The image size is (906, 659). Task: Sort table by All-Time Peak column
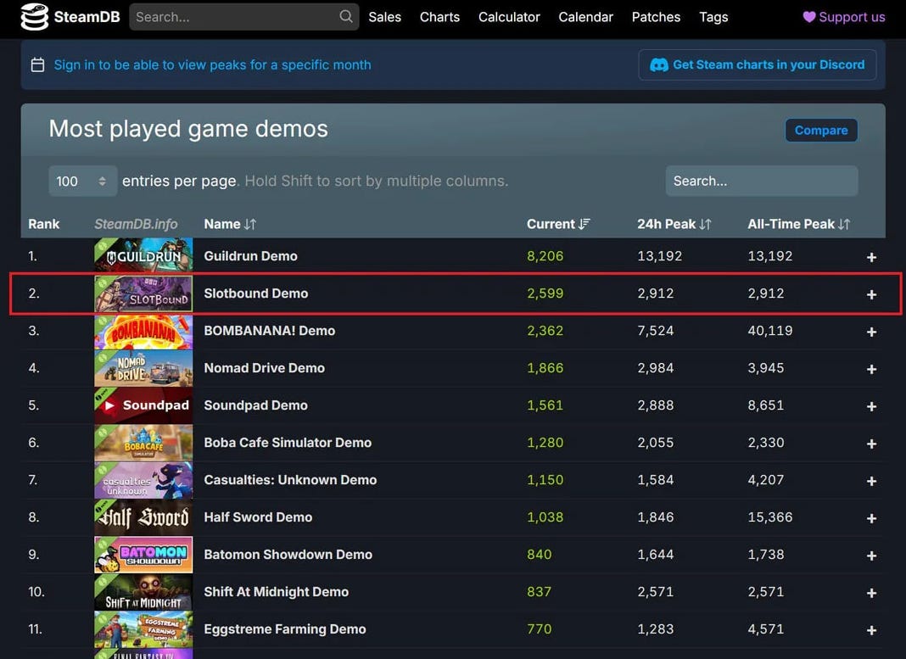click(798, 224)
